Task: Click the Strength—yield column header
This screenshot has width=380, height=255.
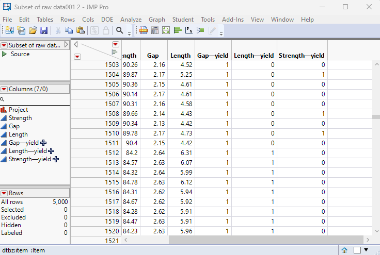Action: [302, 56]
